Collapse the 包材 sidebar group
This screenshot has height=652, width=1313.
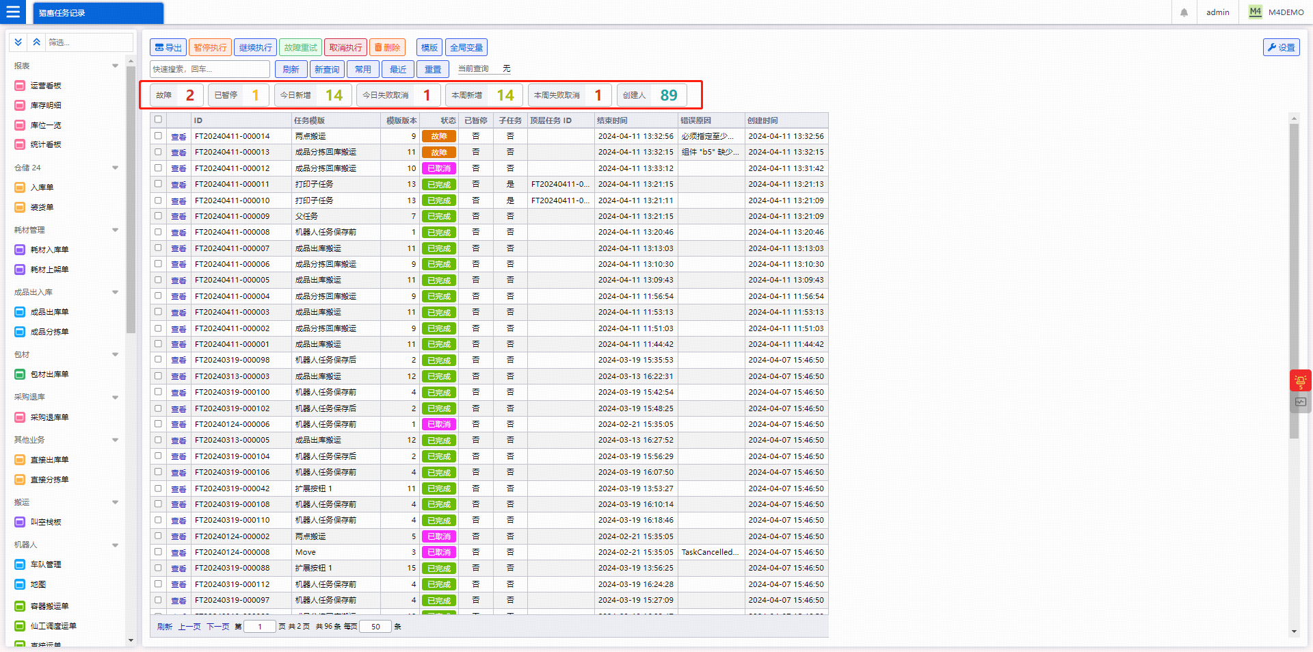115,354
